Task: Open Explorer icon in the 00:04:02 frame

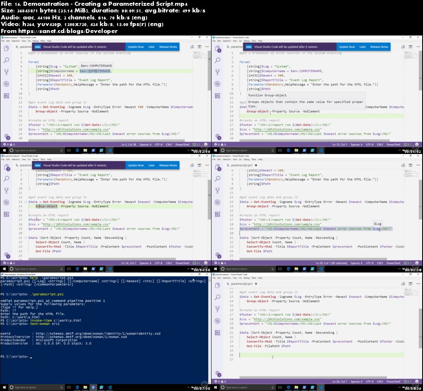Action: [218, 49]
